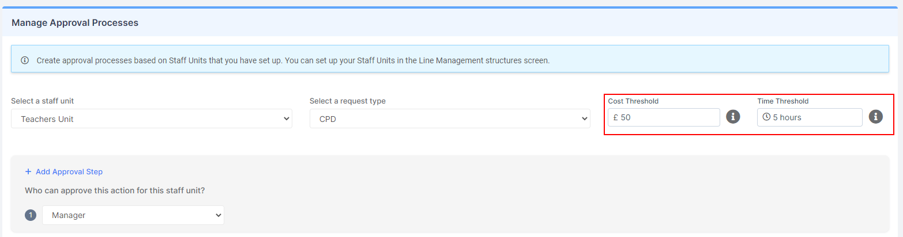Click the plus icon beside Add Approval Step
The height and width of the screenshot is (237, 903).
[28, 171]
